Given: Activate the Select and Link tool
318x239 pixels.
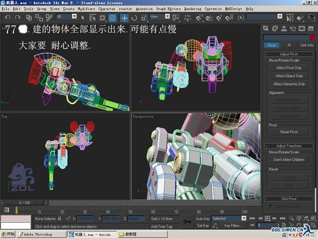Looking at the screenshot, I should (29, 18).
